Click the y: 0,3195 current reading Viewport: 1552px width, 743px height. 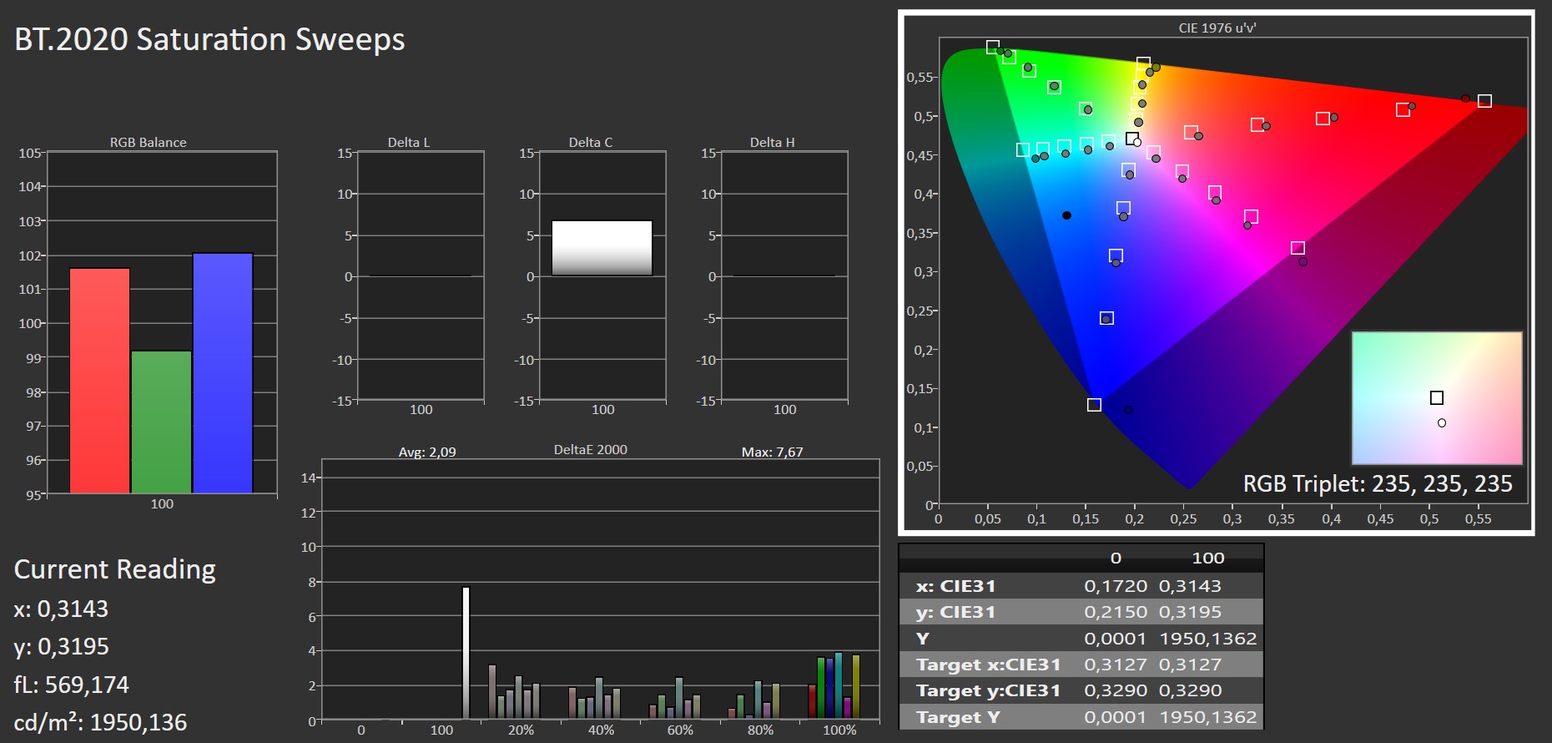(x=61, y=646)
